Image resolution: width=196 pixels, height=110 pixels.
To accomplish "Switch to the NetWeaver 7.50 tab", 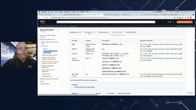I will pyautogui.click(x=90, y=32).
